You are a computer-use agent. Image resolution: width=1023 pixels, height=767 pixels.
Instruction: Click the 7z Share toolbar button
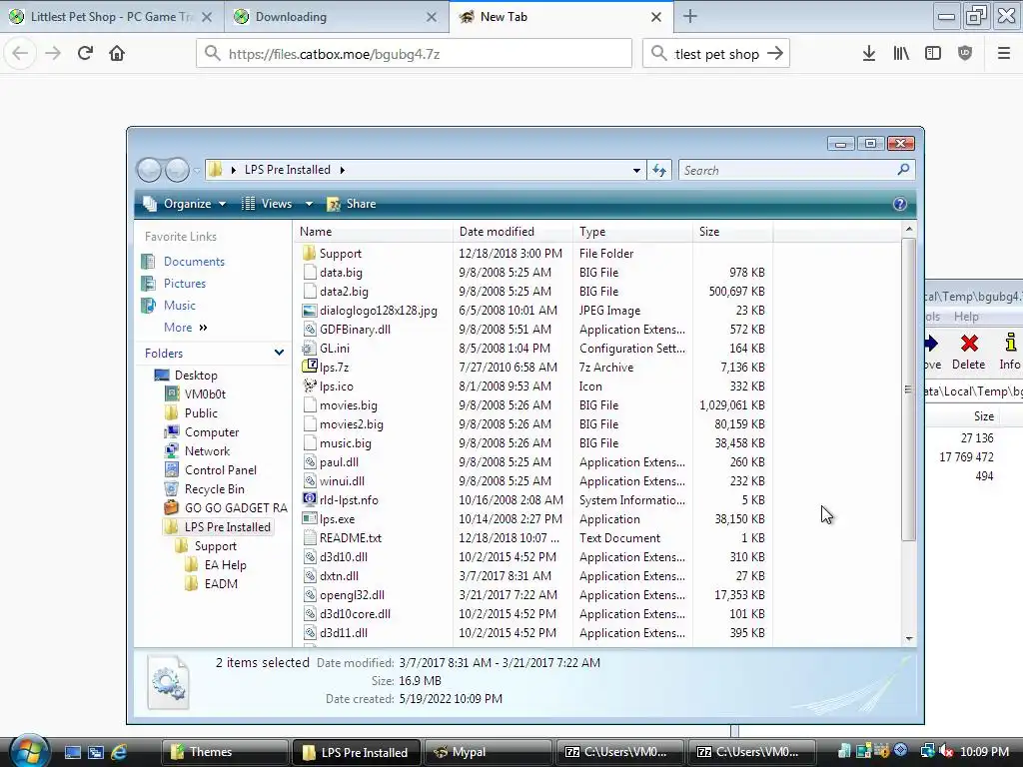coord(351,204)
